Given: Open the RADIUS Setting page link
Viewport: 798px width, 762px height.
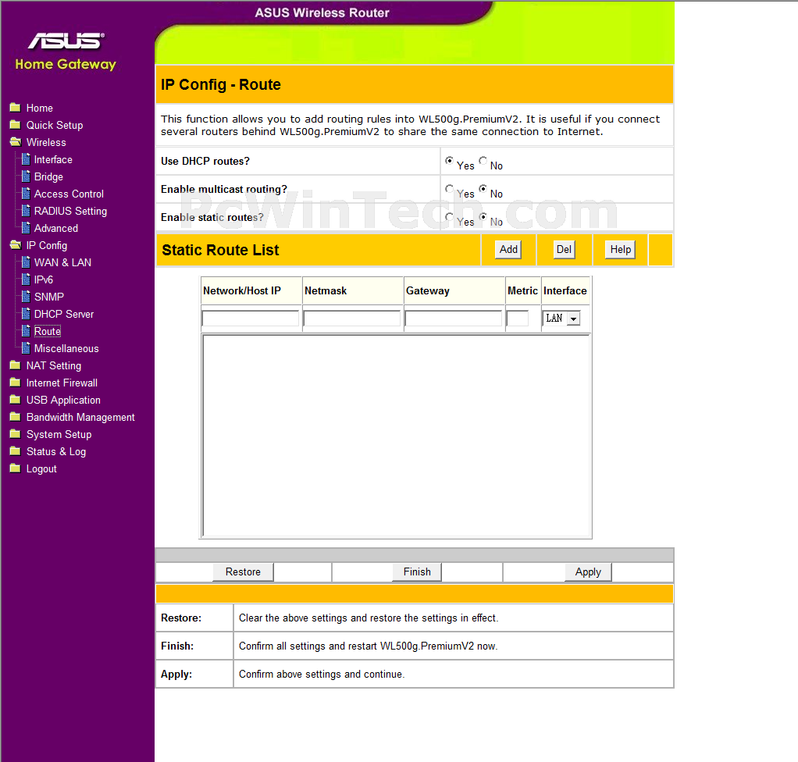Looking at the screenshot, I should point(71,212).
